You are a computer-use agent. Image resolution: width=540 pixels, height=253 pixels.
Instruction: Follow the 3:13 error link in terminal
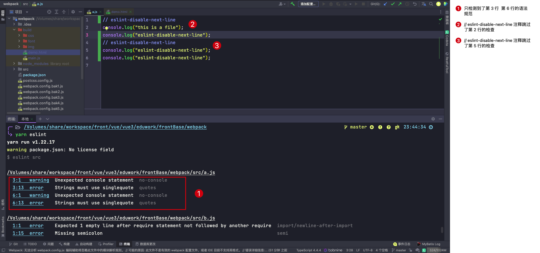(18, 188)
